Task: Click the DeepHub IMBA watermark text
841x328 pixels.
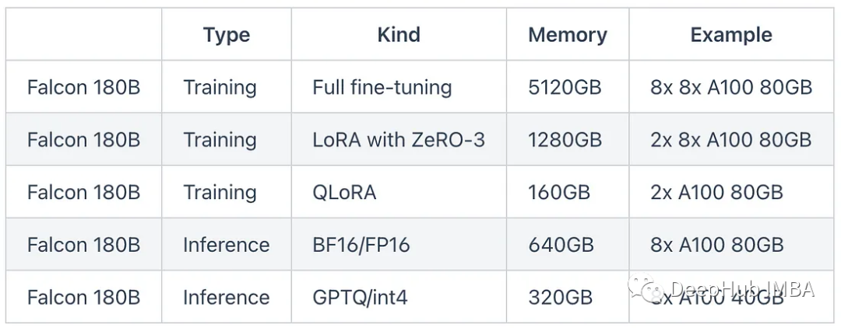Action: coord(743,289)
